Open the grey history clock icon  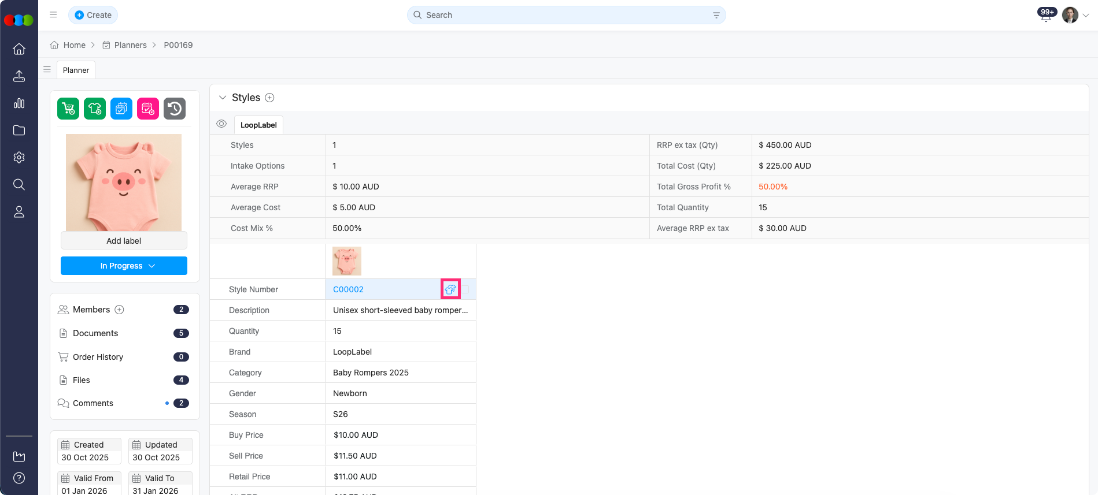(175, 109)
